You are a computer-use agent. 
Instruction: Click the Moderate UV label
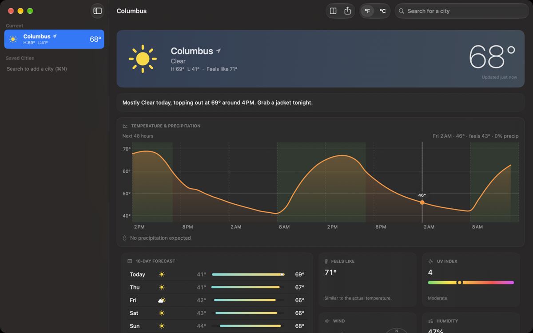pyautogui.click(x=438, y=298)
